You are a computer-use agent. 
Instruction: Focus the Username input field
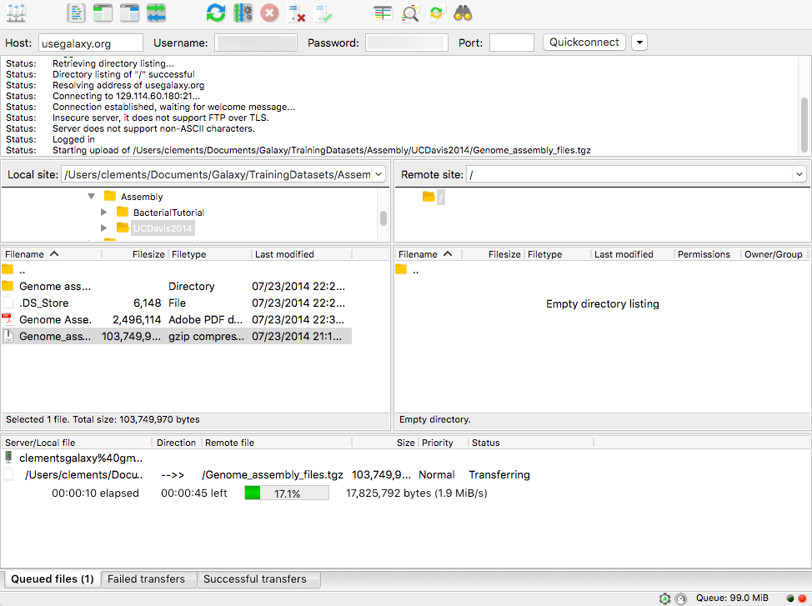pos(256,43)
